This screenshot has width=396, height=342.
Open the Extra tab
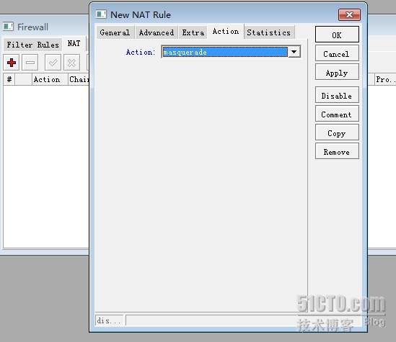tap(193, 32)
